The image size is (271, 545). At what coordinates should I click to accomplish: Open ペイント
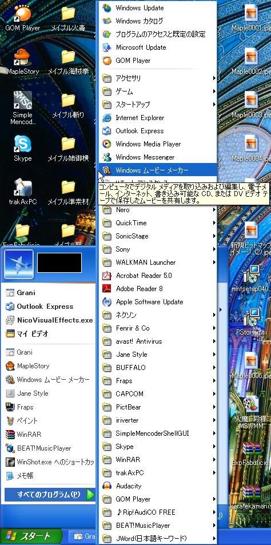coord(49,420)
